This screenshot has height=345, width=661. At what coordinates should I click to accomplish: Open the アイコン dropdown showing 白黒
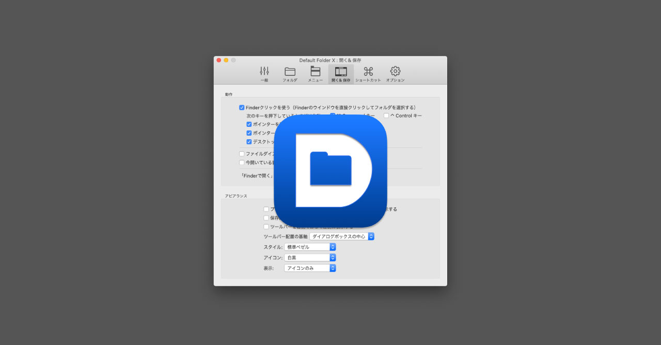(310, 257)
